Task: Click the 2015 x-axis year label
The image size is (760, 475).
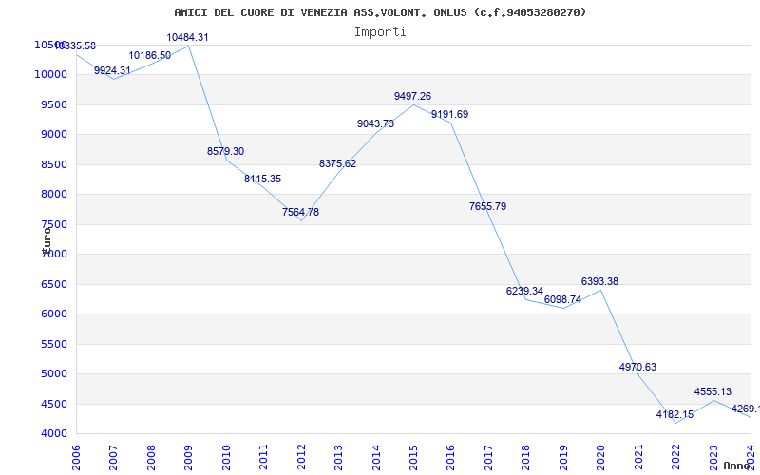Action: (x=413, y=457)
